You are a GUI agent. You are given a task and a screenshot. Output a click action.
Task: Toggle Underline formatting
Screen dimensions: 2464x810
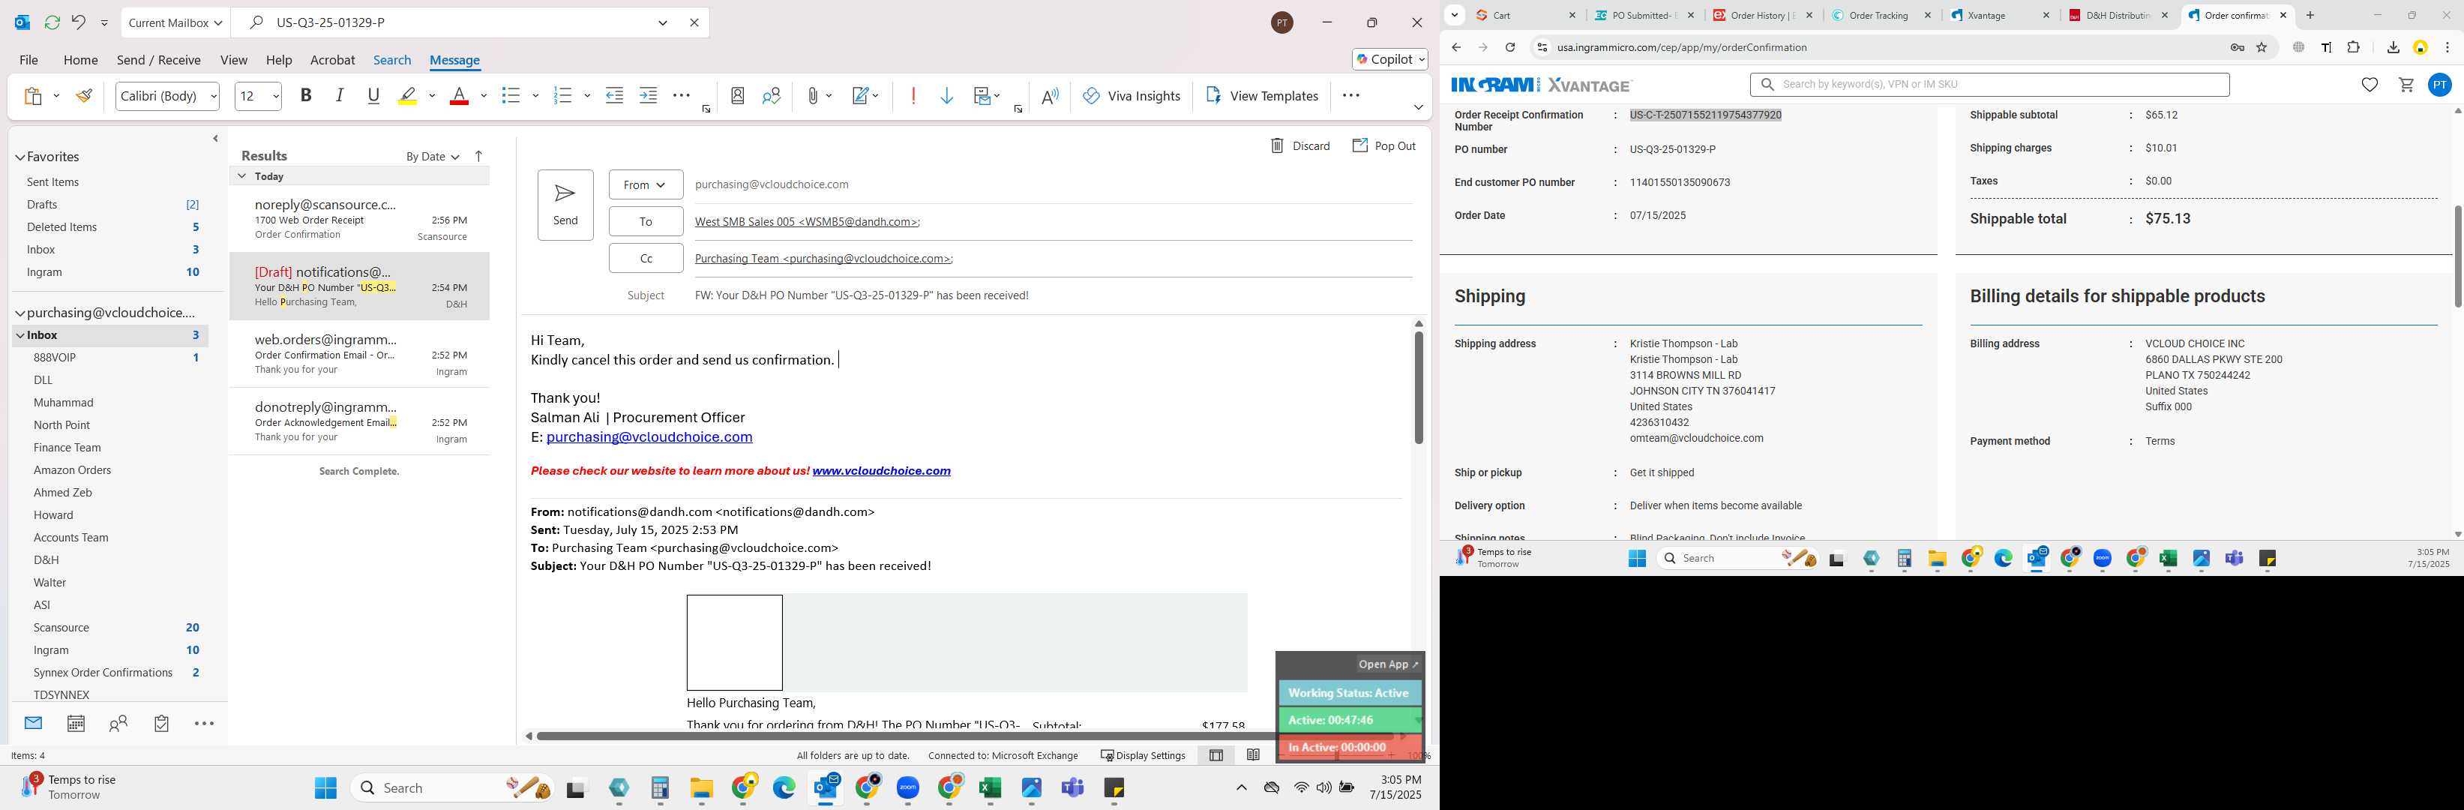[373, 94]
